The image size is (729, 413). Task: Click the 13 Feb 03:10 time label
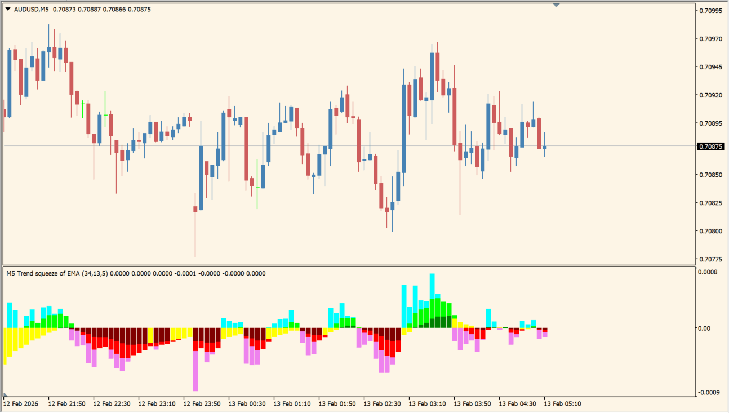click(x=427, y=404)
